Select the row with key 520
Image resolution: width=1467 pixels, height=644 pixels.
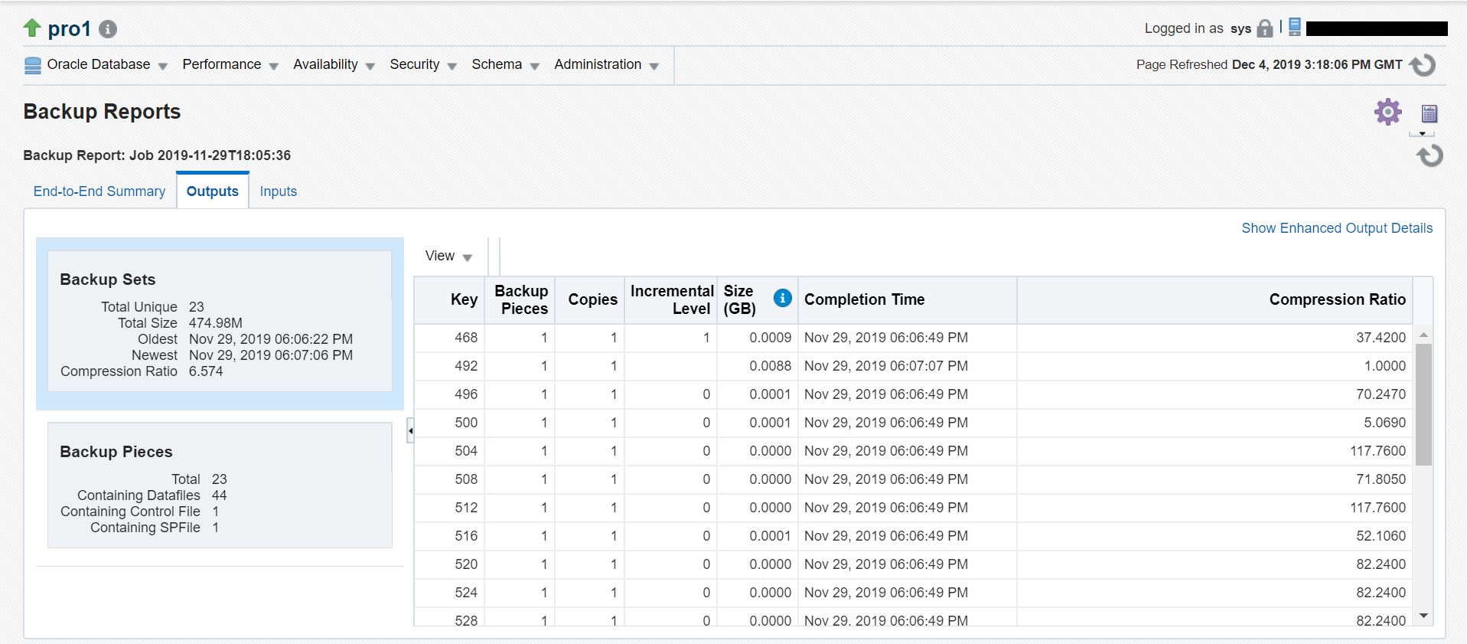[x=913, y=564]
